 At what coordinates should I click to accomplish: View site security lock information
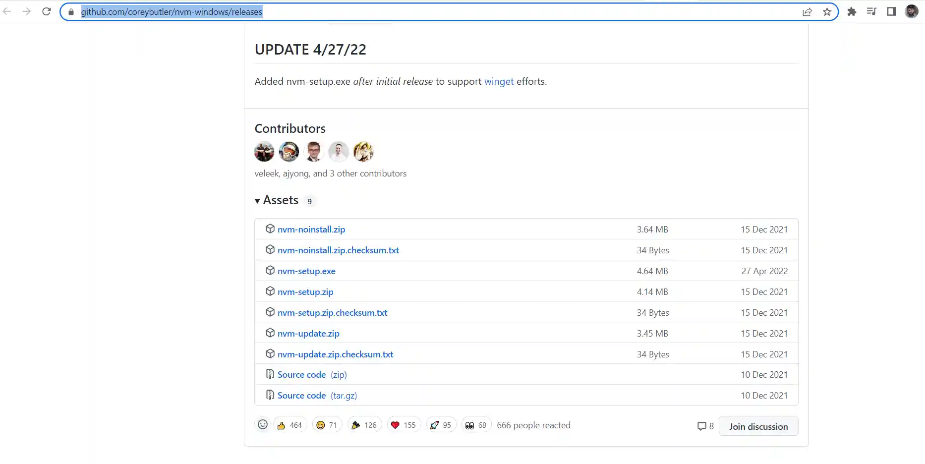[x=71, y=12]
